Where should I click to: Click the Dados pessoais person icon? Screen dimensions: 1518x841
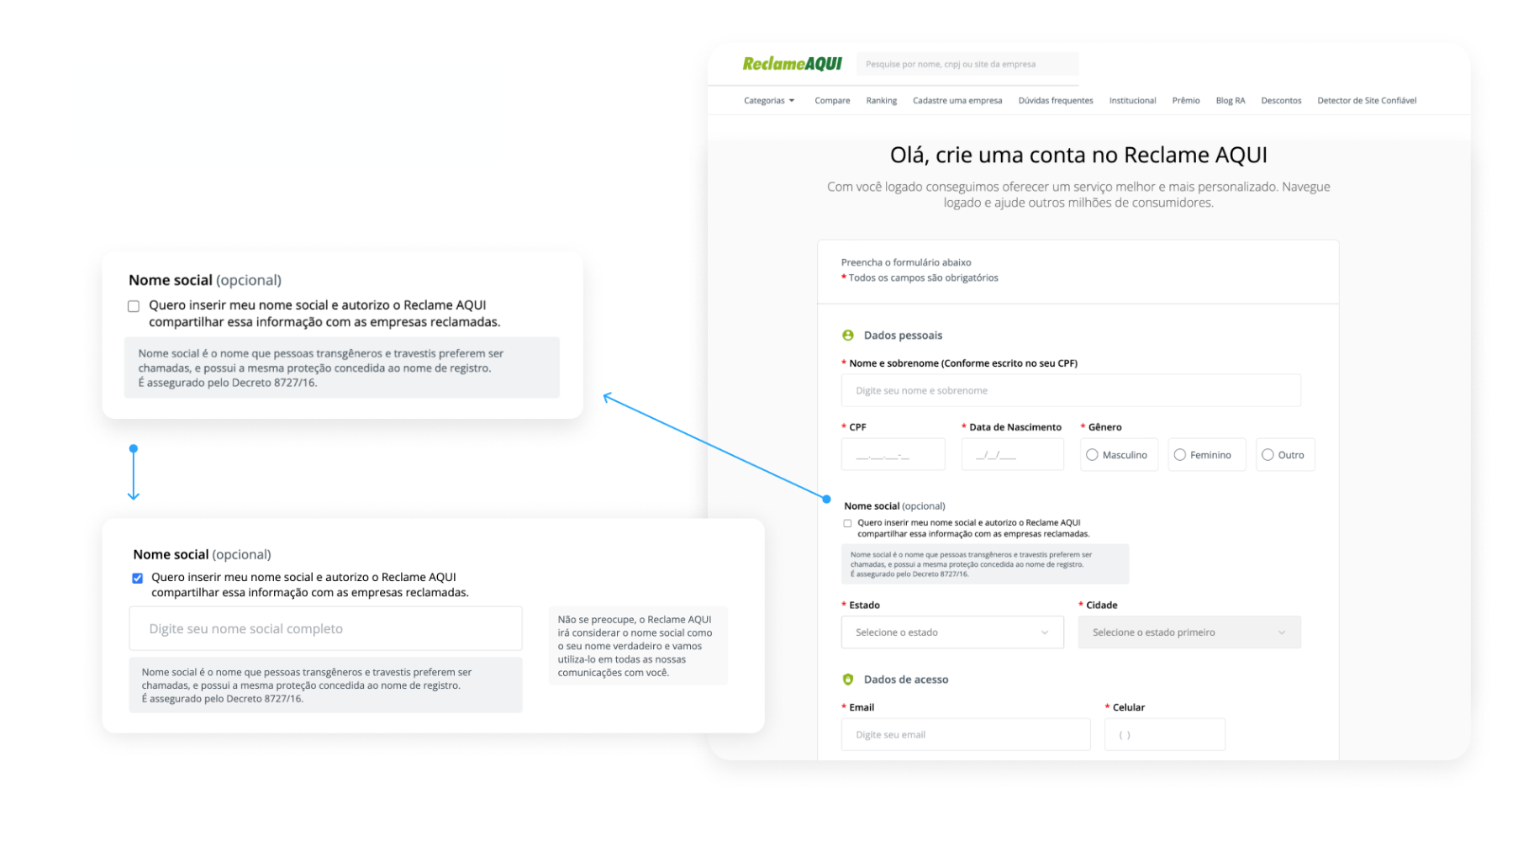(848, 335)
